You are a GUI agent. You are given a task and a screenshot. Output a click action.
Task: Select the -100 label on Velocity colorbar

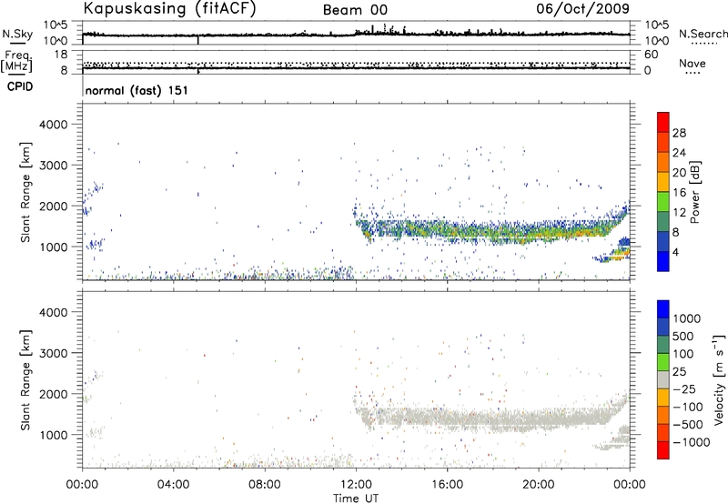(688, 407)
